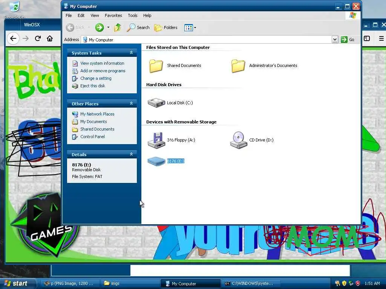386x289 pixels.
Task: Select the 8176 (E:) removable disk icon
Action: 156,161
